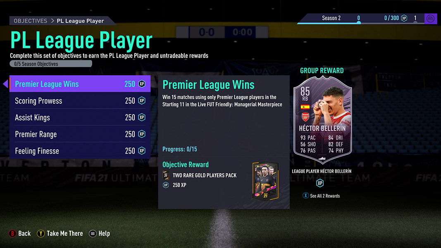Click the XP icon in the Season 2 bar
The width and height of the screenshot is (441, 248).
coord(404,18)
